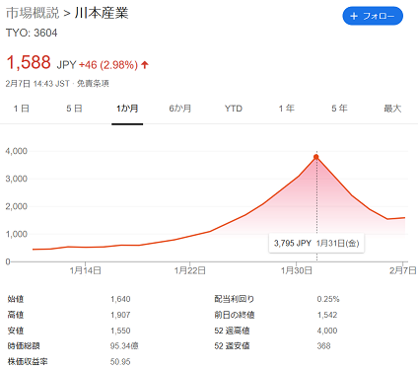Click the 3,000 y-axis label
The height and width of the screenshot is (370, 418).
[x=17, y=179]
